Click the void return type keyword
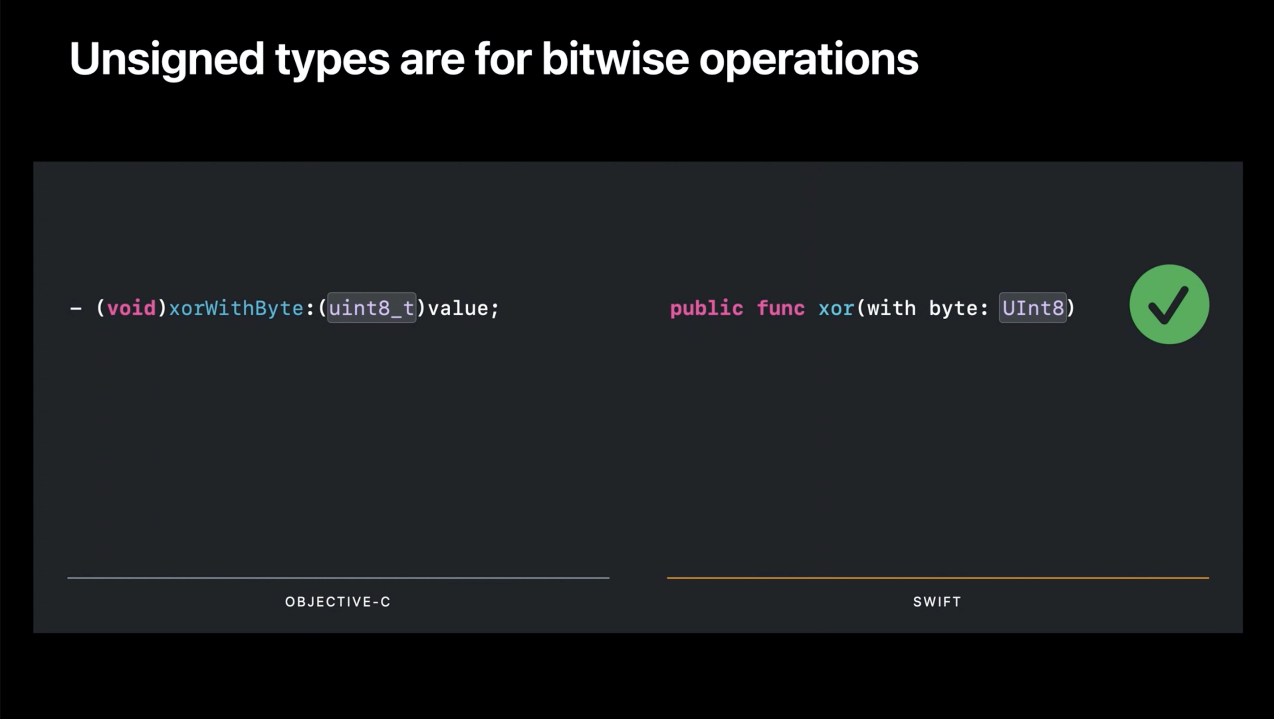The width and height of the screenshot is (1274, 719). 131,308
